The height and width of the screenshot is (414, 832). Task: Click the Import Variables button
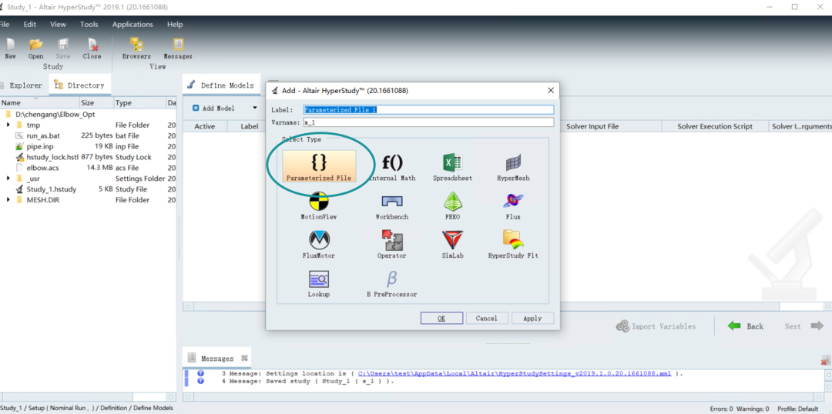656,326
